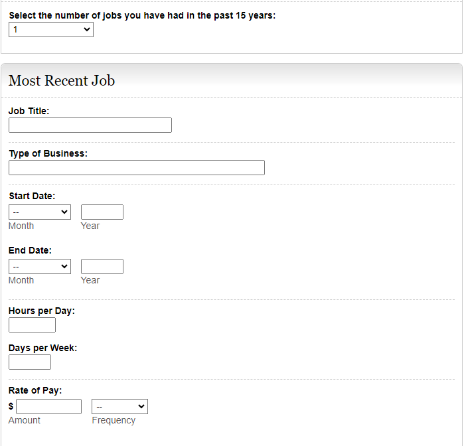Expand the Start Date month dropdown
464x446 pixels.
click(x=40, y=212)
